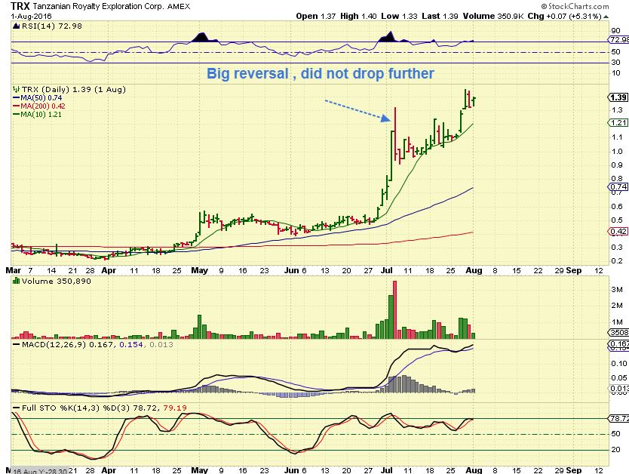Click the Chg +0.07 (+5.31%) value
629x474 pixels.
coord(564,17)
